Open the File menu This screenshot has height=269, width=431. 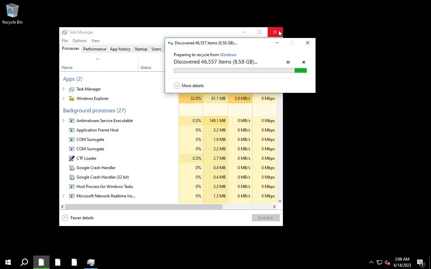65,41
